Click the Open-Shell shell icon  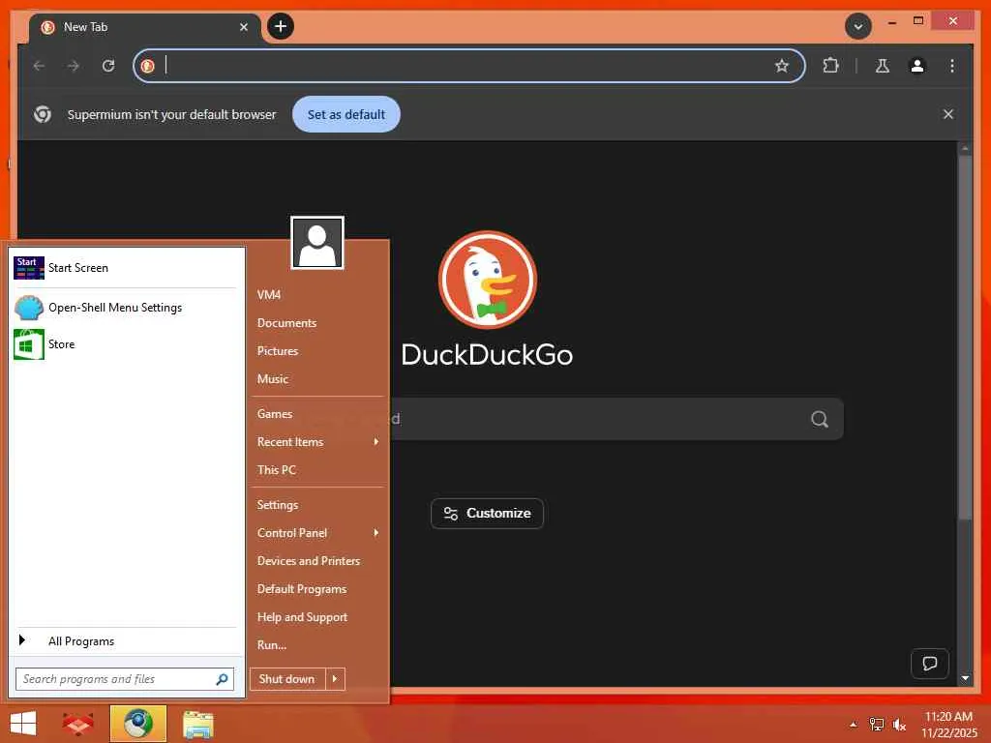click(x=29, y=308)
